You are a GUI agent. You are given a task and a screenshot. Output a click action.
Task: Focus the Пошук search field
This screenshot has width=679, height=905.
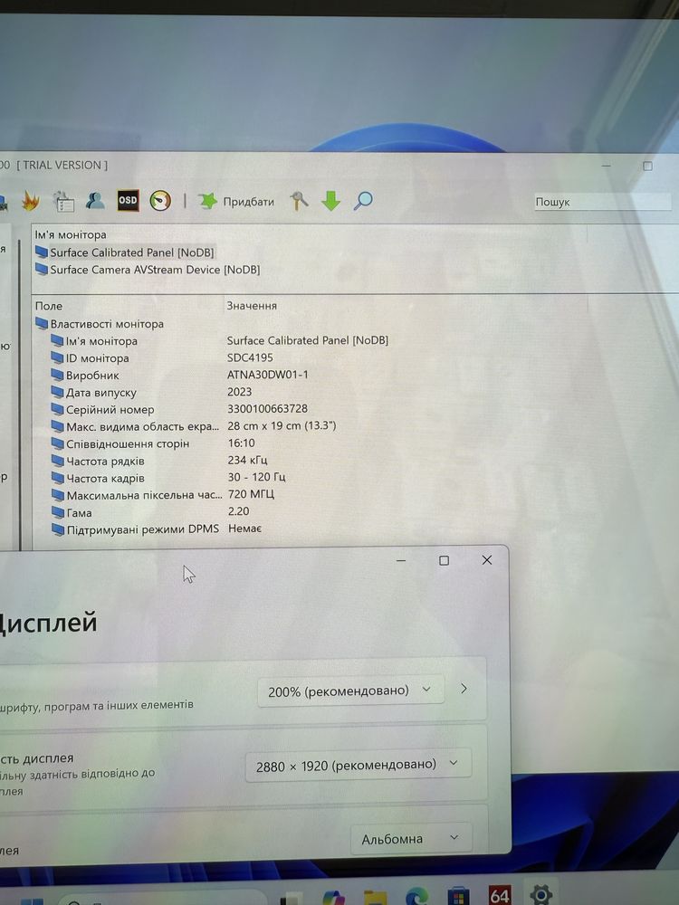pyautogui.click(x=602, y=202)
